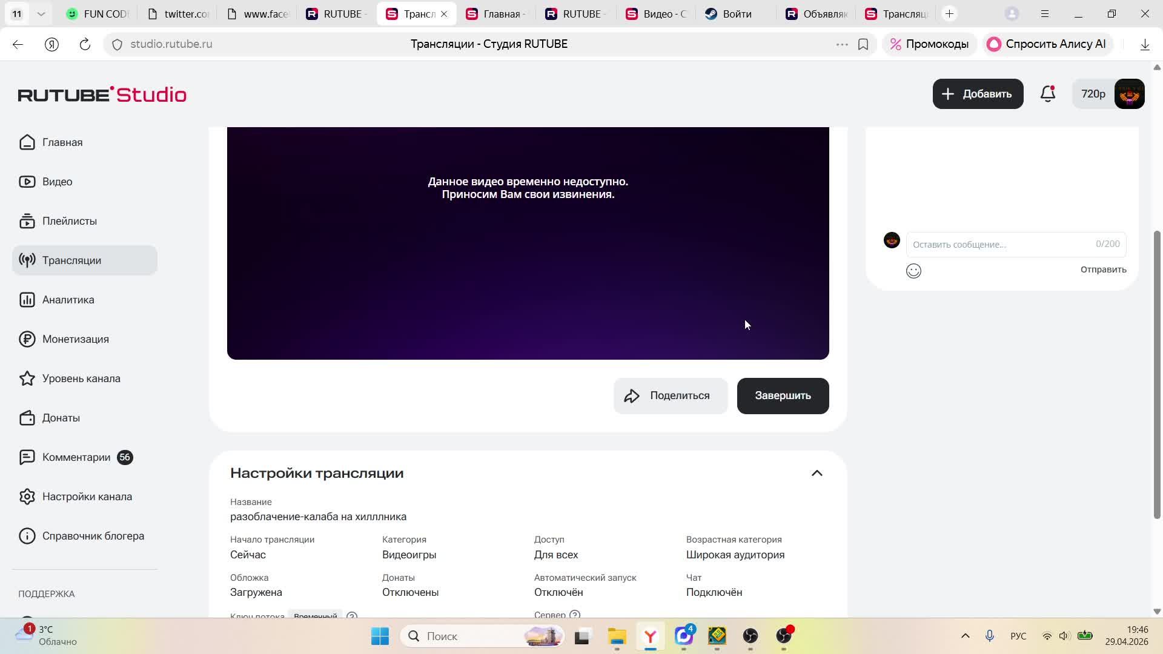This screenshot has height=654, width=1163.
Task: Open OBS Studio from the taskbar
Action: [750, 636]
